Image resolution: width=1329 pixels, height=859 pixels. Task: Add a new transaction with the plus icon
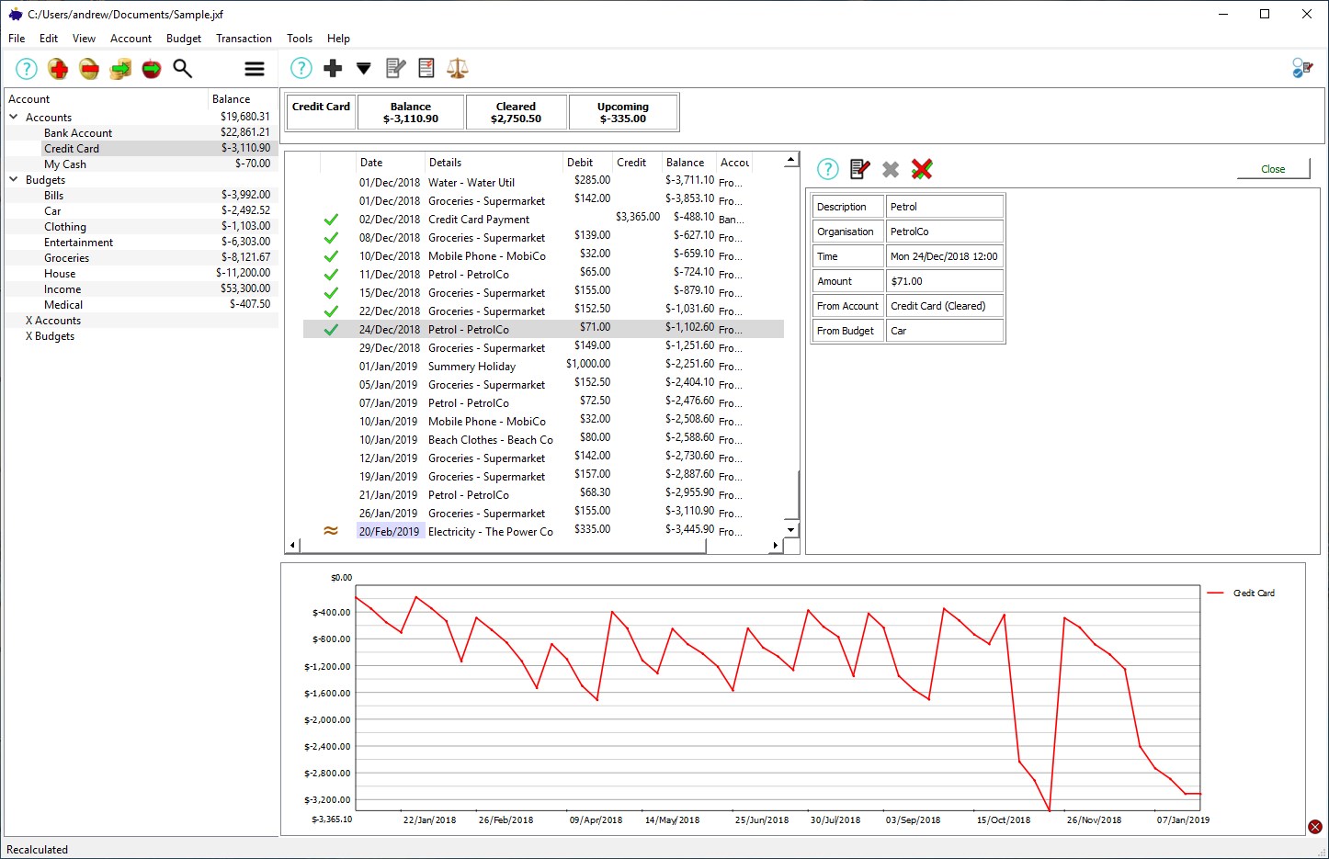tap(333, 68)
